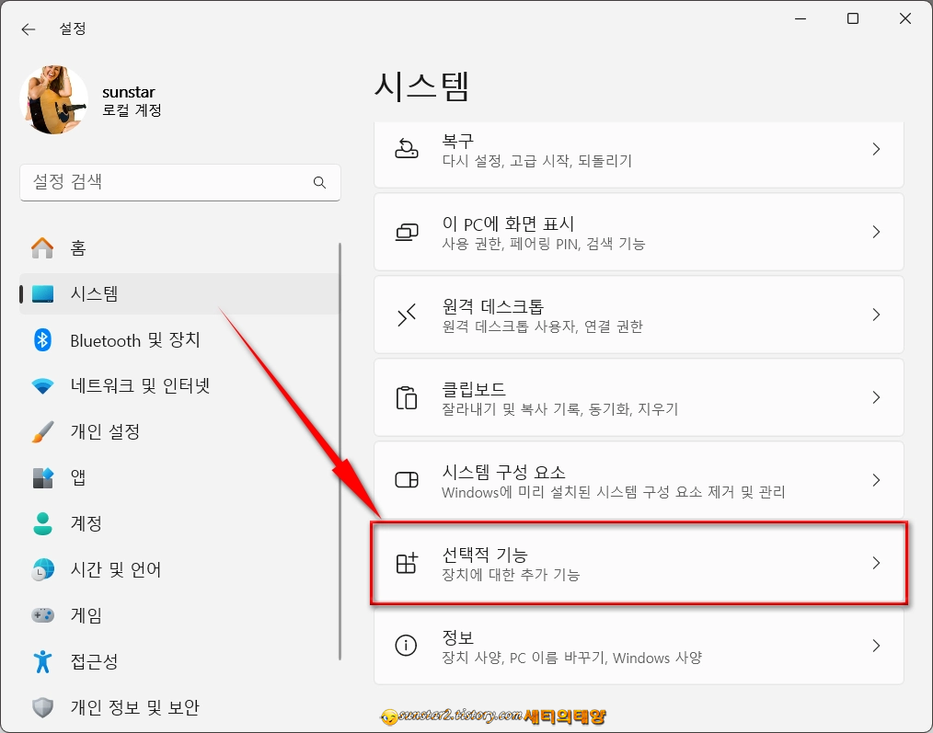Expand 이 PC에 화면 표시 chevron
Viewport: 933px width, 733px height.
[876, 232]
